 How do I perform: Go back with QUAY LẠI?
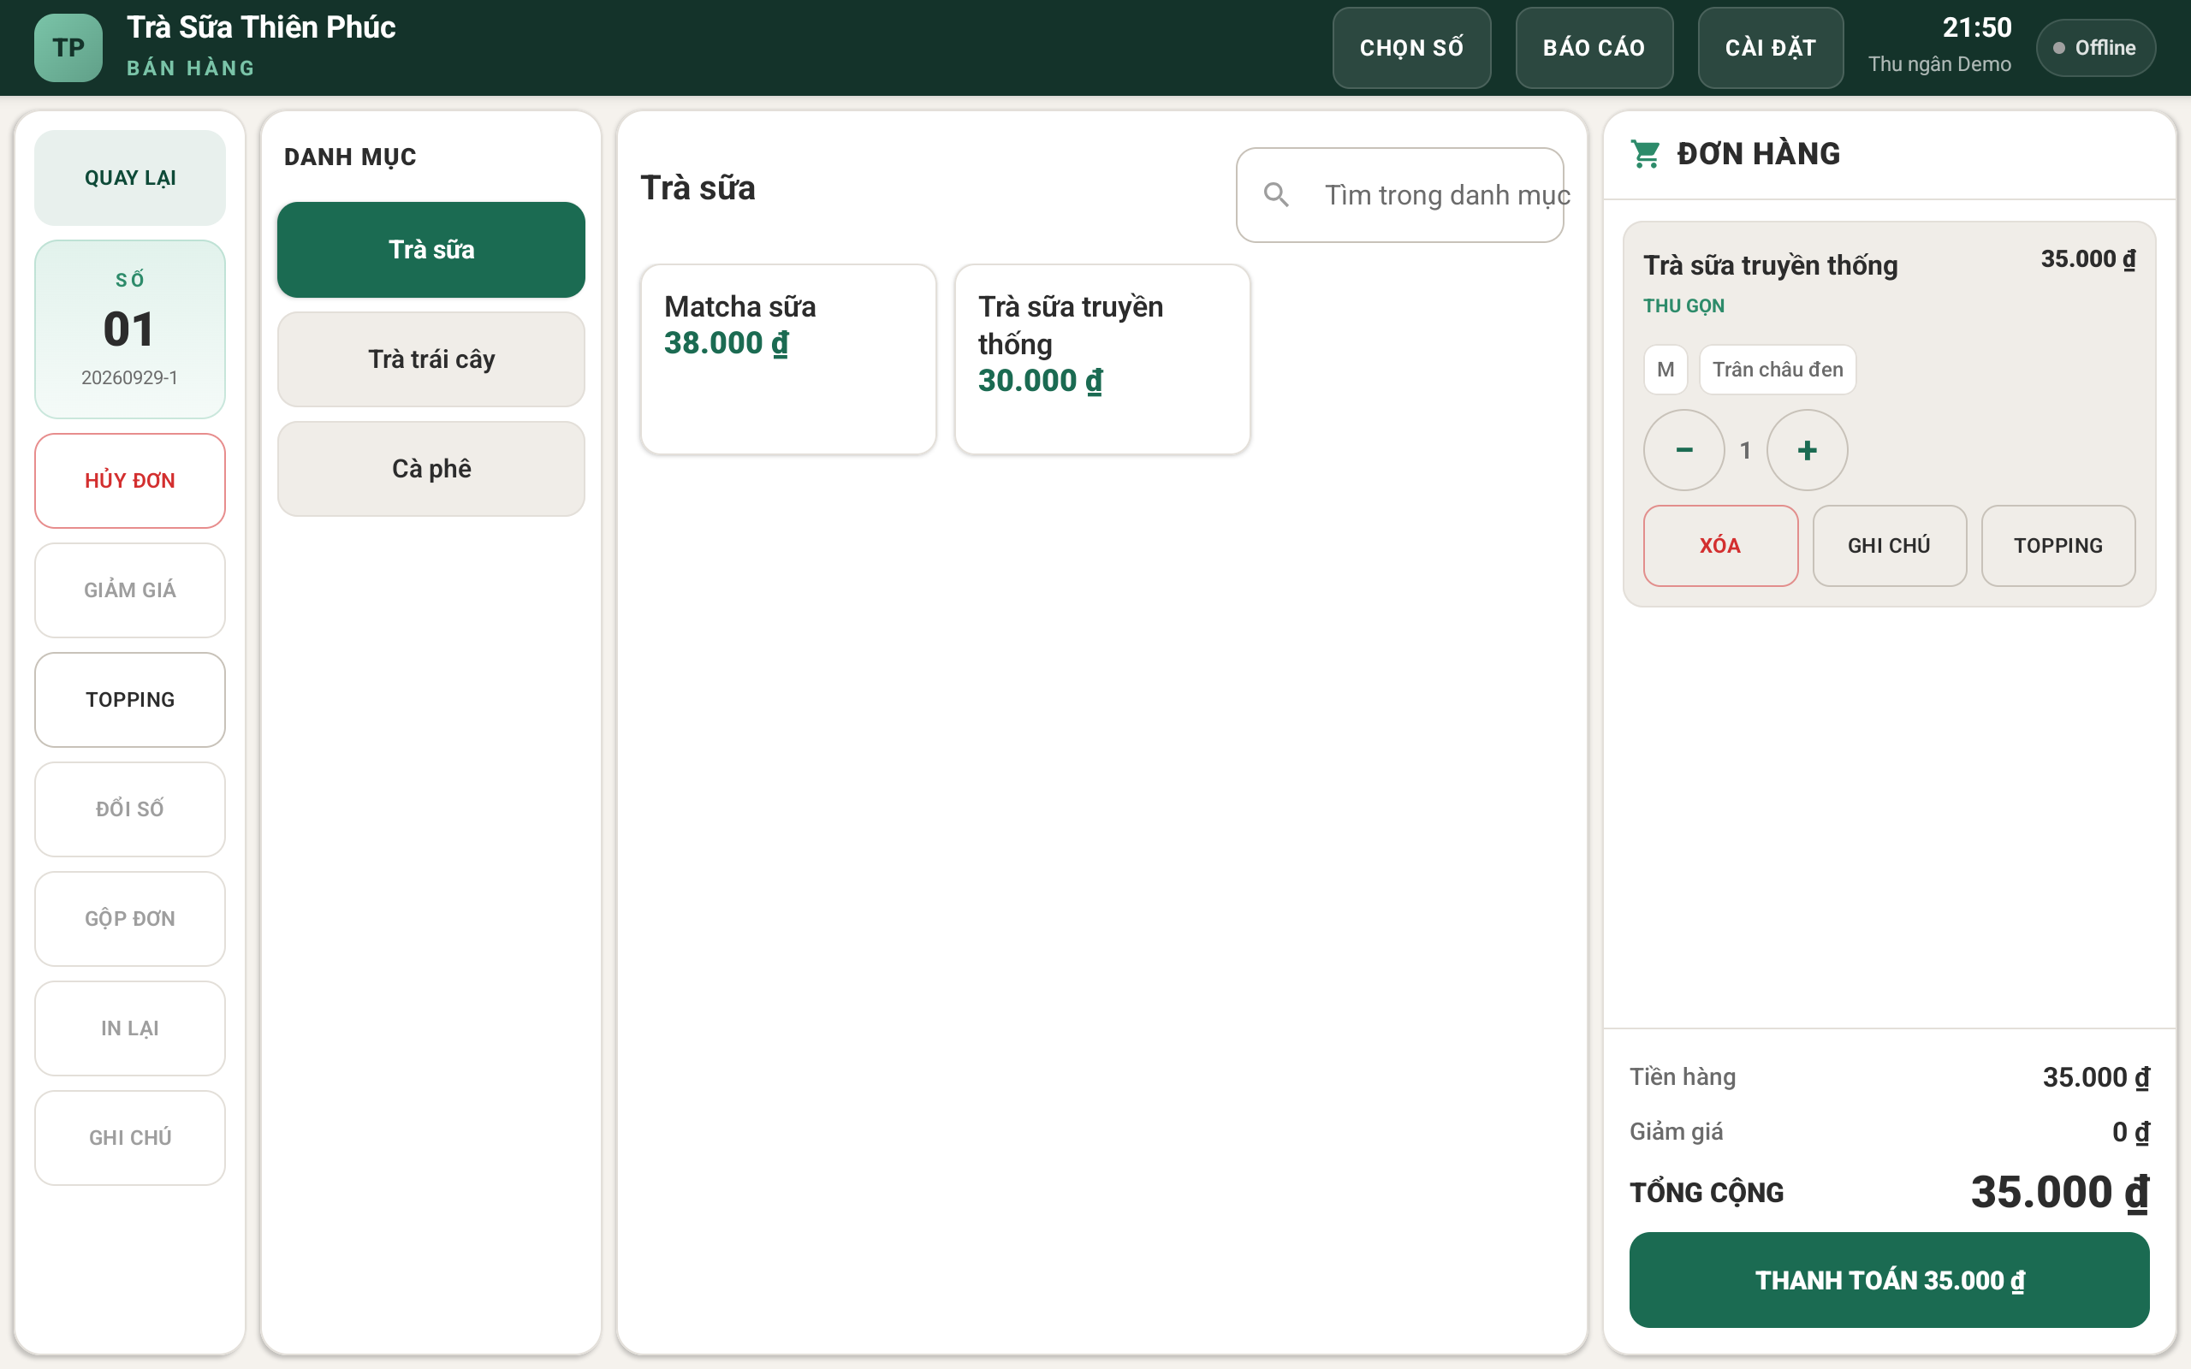pos(130,177)
